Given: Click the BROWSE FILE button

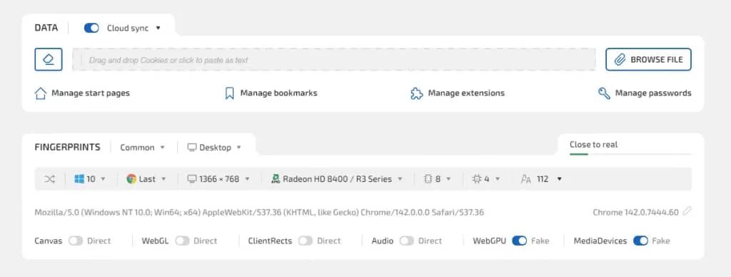Looking at the screenshot, I should tap(648, 60).
